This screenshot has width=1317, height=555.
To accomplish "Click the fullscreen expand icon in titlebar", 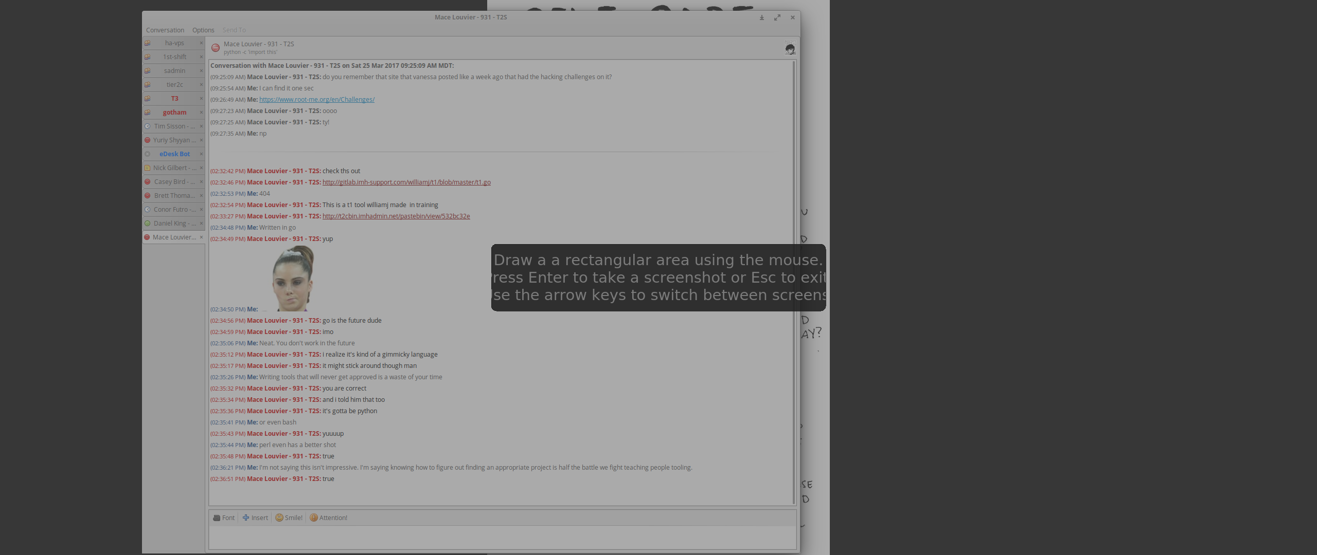I will click(x=777, y=17).
